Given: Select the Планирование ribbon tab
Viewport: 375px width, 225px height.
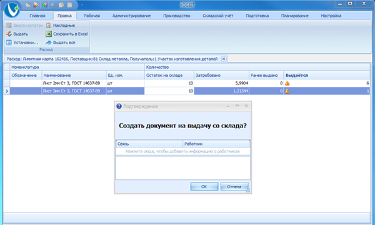Looking at the screenshot, I should point(294,16).
